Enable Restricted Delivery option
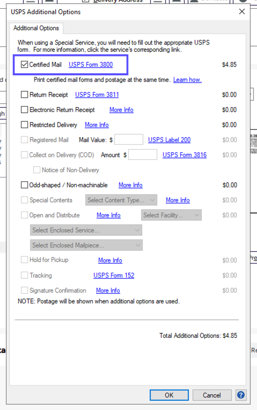 pyautogui.click(x=25, y=125)
